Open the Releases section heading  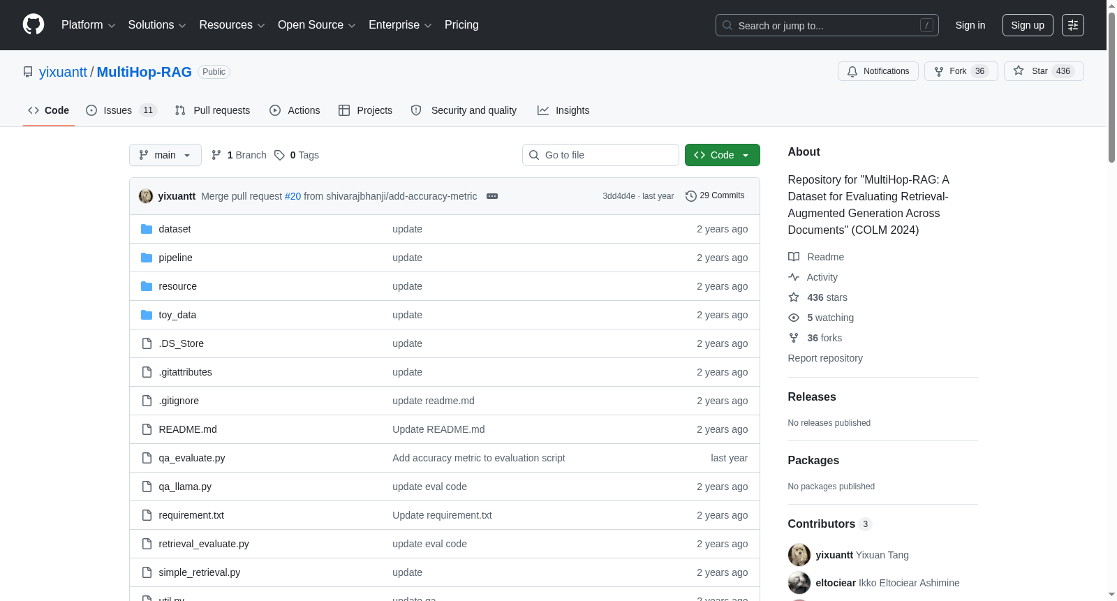(812, 396)
